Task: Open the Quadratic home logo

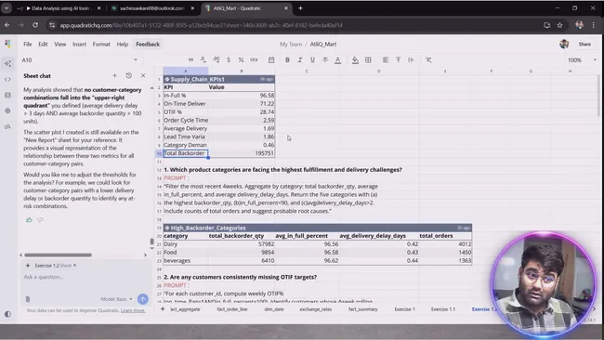Action: 7,44
